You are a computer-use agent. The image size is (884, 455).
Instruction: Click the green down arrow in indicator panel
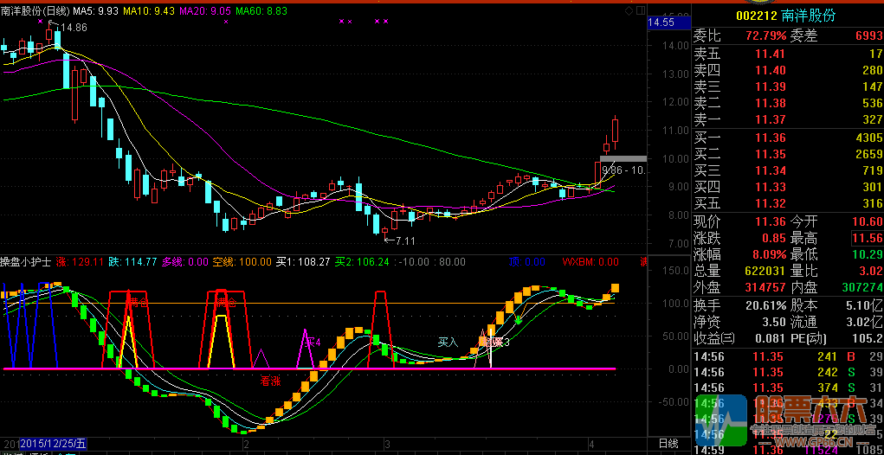[518, 320]
